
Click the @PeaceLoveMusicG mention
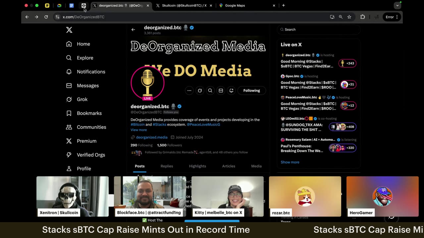[203, 125]
